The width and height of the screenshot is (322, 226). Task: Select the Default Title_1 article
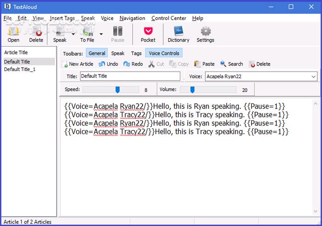tap(20, 69)
